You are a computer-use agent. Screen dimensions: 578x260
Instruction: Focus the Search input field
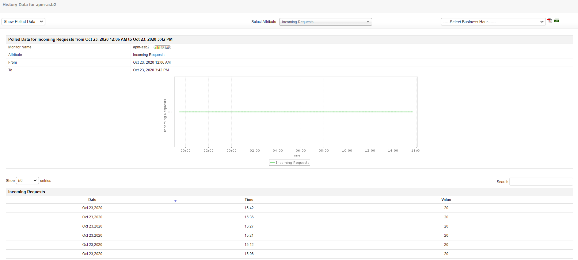coord(541,182)
